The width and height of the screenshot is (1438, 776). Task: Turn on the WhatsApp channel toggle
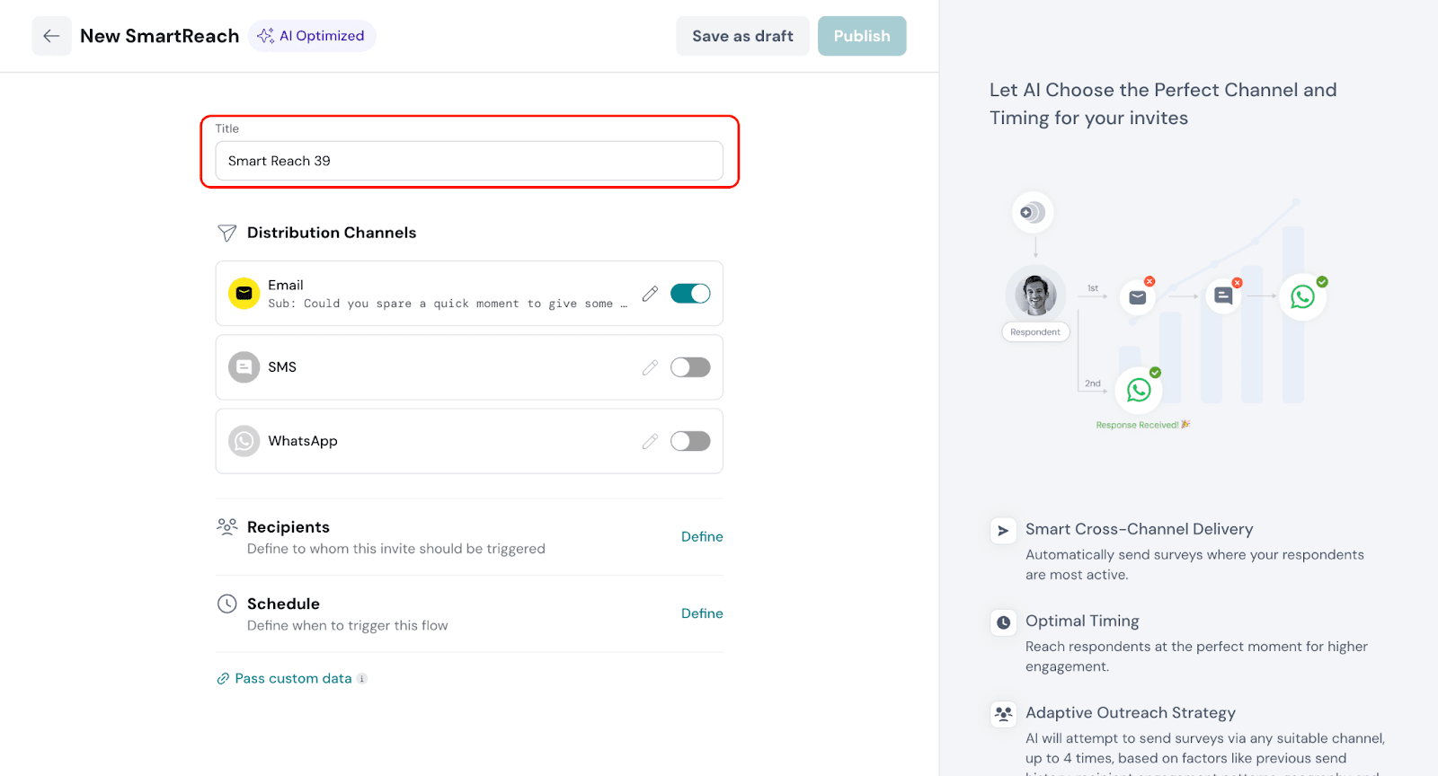(x=690, y=441)
